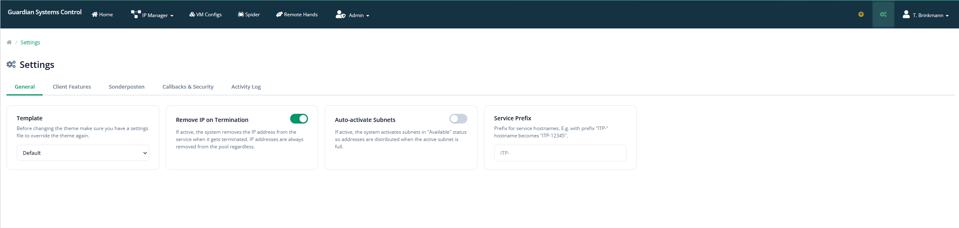Expand the IP Manager dropdown caret
The image size is (959, 228).
172,16
